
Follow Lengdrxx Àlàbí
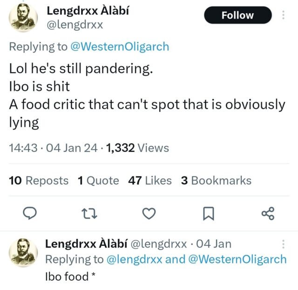click(x=237, y=15)
